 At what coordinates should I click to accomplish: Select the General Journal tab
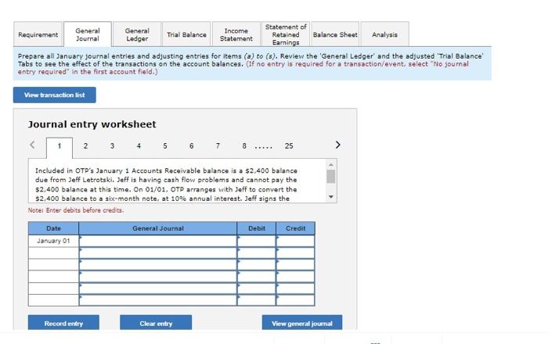(x=88, y=34)
